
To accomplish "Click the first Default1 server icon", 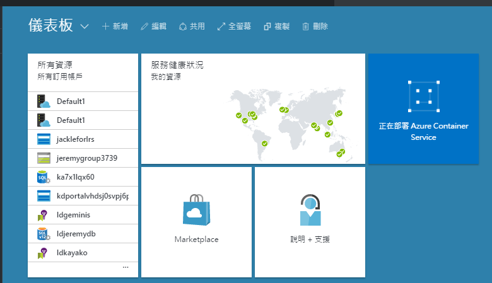I will point(44,101).
